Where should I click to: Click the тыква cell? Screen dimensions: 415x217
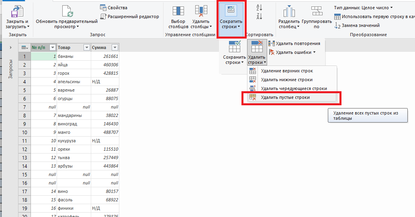(74, 158)
